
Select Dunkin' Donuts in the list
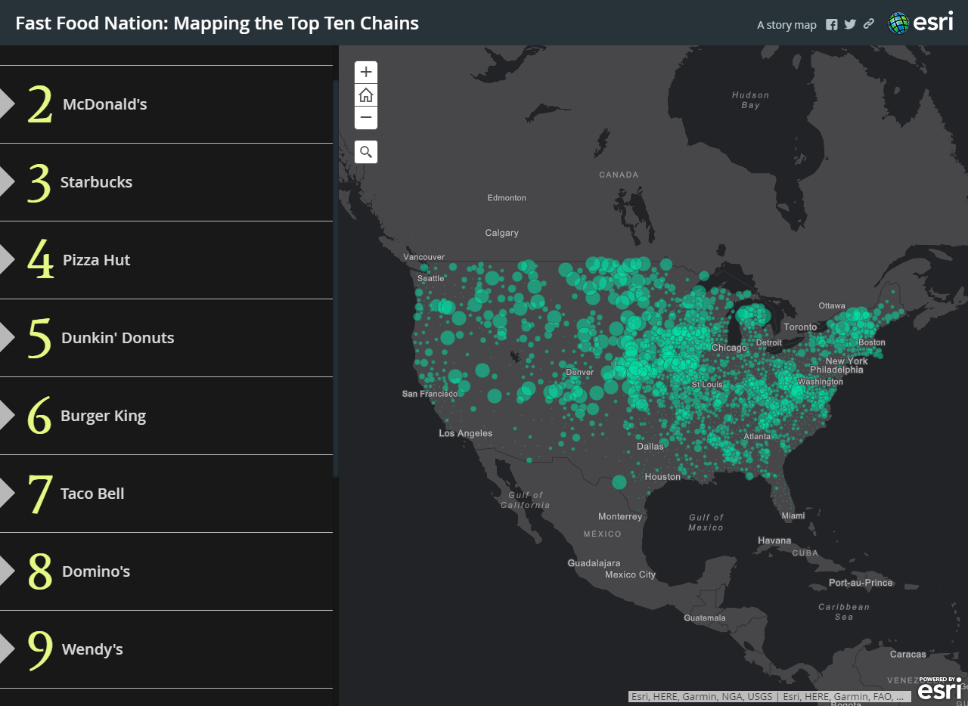pyautogui.click(x=117, y=338)
